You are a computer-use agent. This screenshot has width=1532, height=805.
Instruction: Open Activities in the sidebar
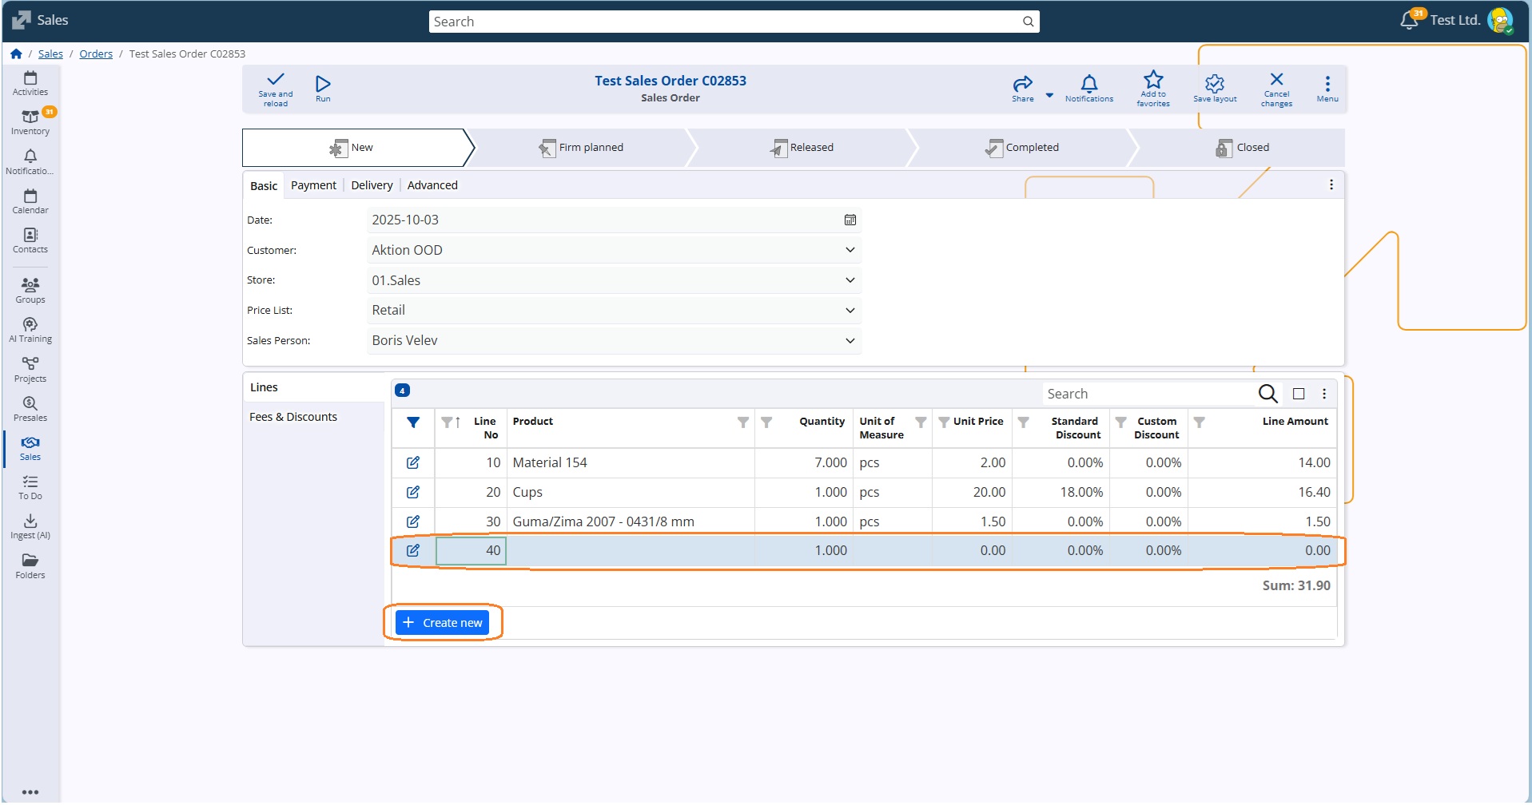point(30,83)
